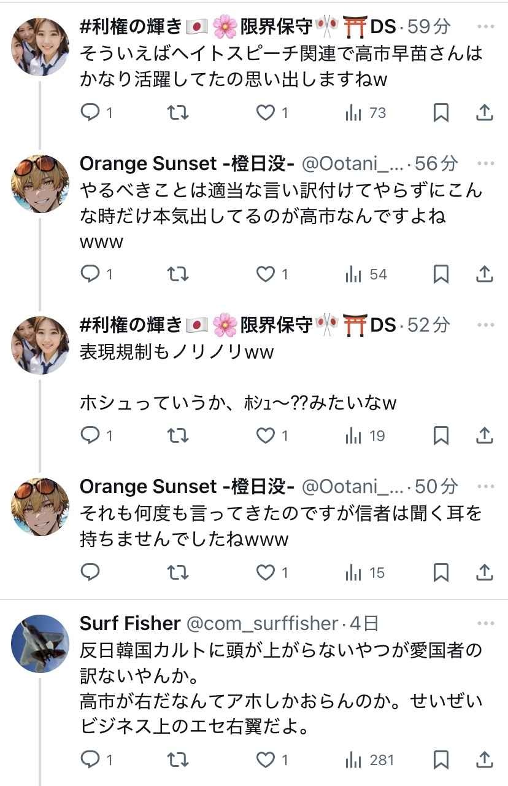This screenshot has height=786, width=508.
Task: Like the Orange Sunset tweet from 56分
Action: click(x=266, y=274)
